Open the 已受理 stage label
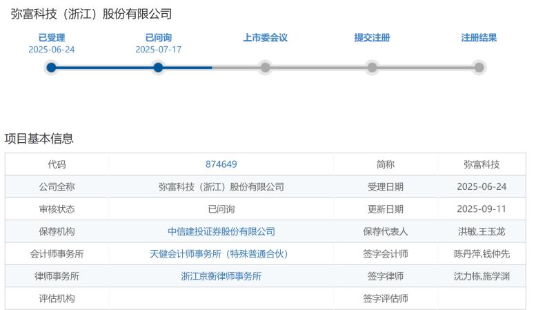This screenshot has width=536, height=310. (52, 38)
